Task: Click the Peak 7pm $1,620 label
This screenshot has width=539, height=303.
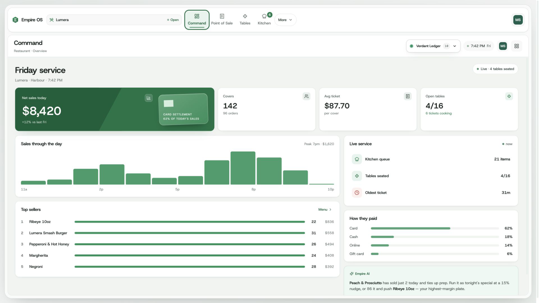Action: [319, 144]
